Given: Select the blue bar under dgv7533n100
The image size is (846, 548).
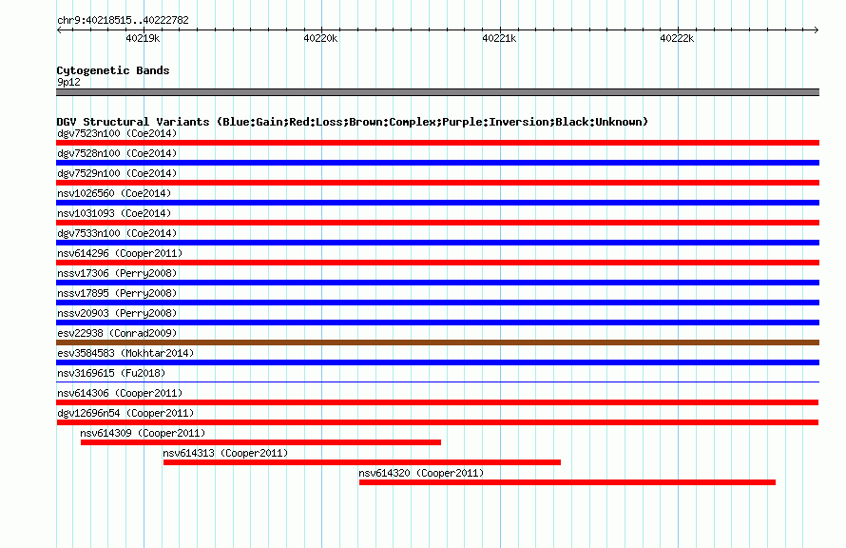Looking at the screenshot, I should [437, 243].
